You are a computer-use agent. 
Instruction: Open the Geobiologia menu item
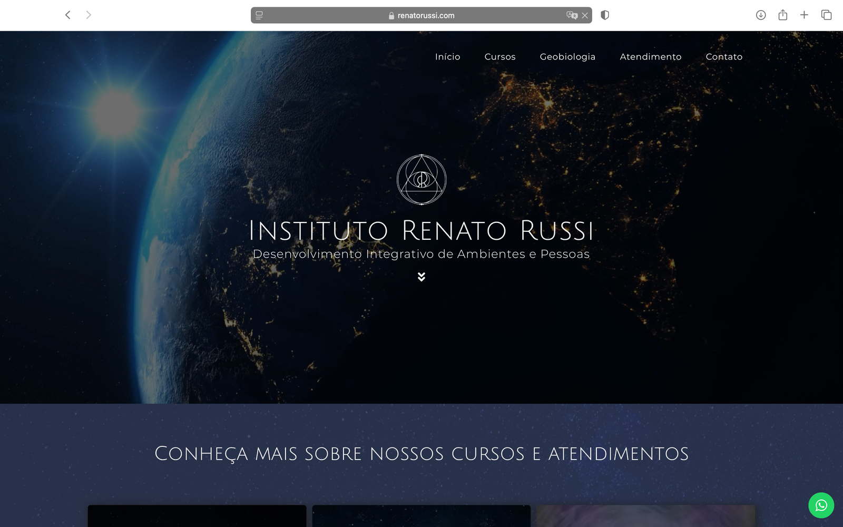click(567, 57)
